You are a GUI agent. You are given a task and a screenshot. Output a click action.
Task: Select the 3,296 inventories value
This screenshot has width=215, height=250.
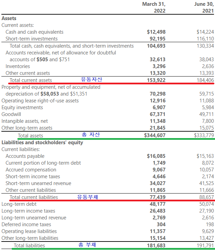pyautogui.click(x=159, y=66)
